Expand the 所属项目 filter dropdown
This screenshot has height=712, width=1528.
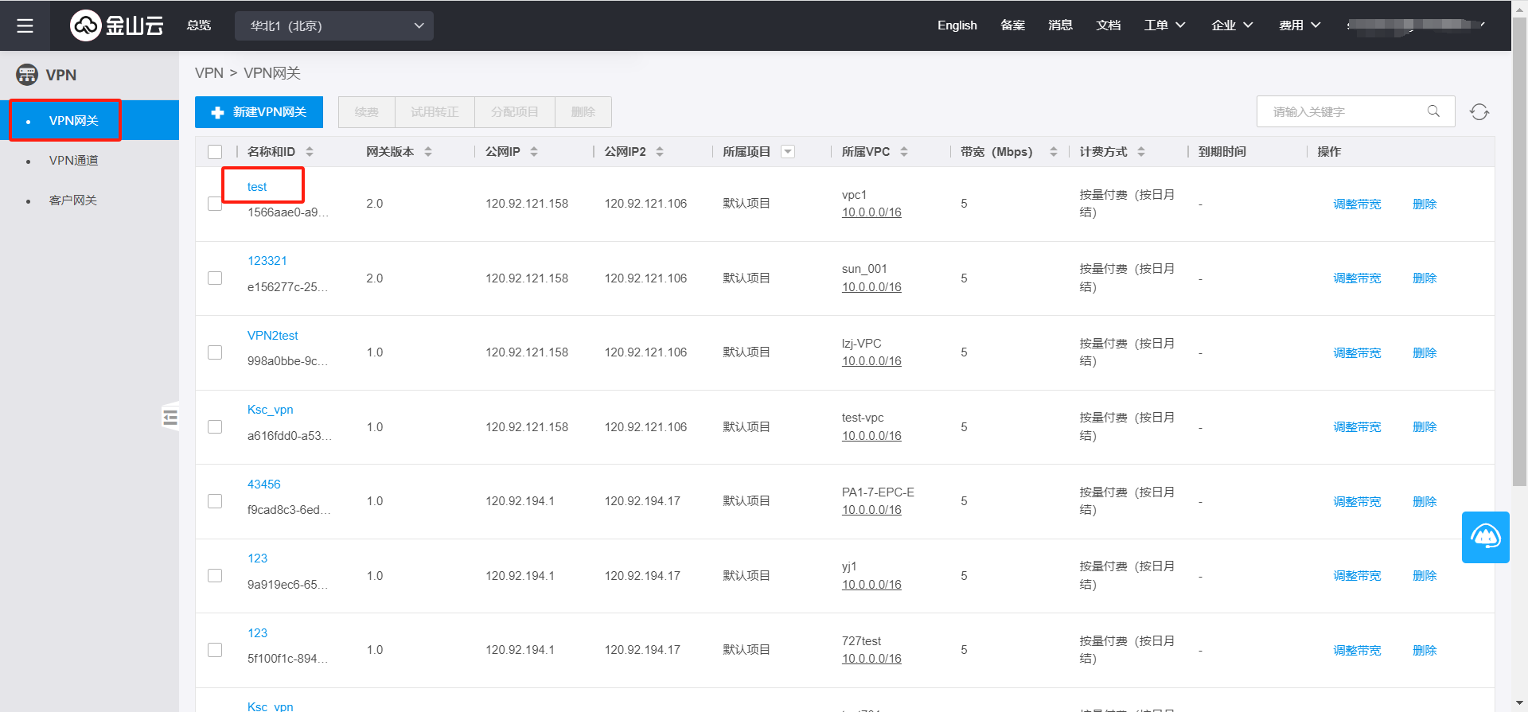pyautogui.click(x=788, y=151)
